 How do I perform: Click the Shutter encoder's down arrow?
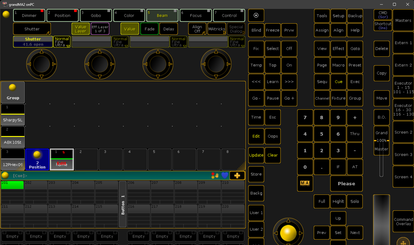tap(41, 76)
